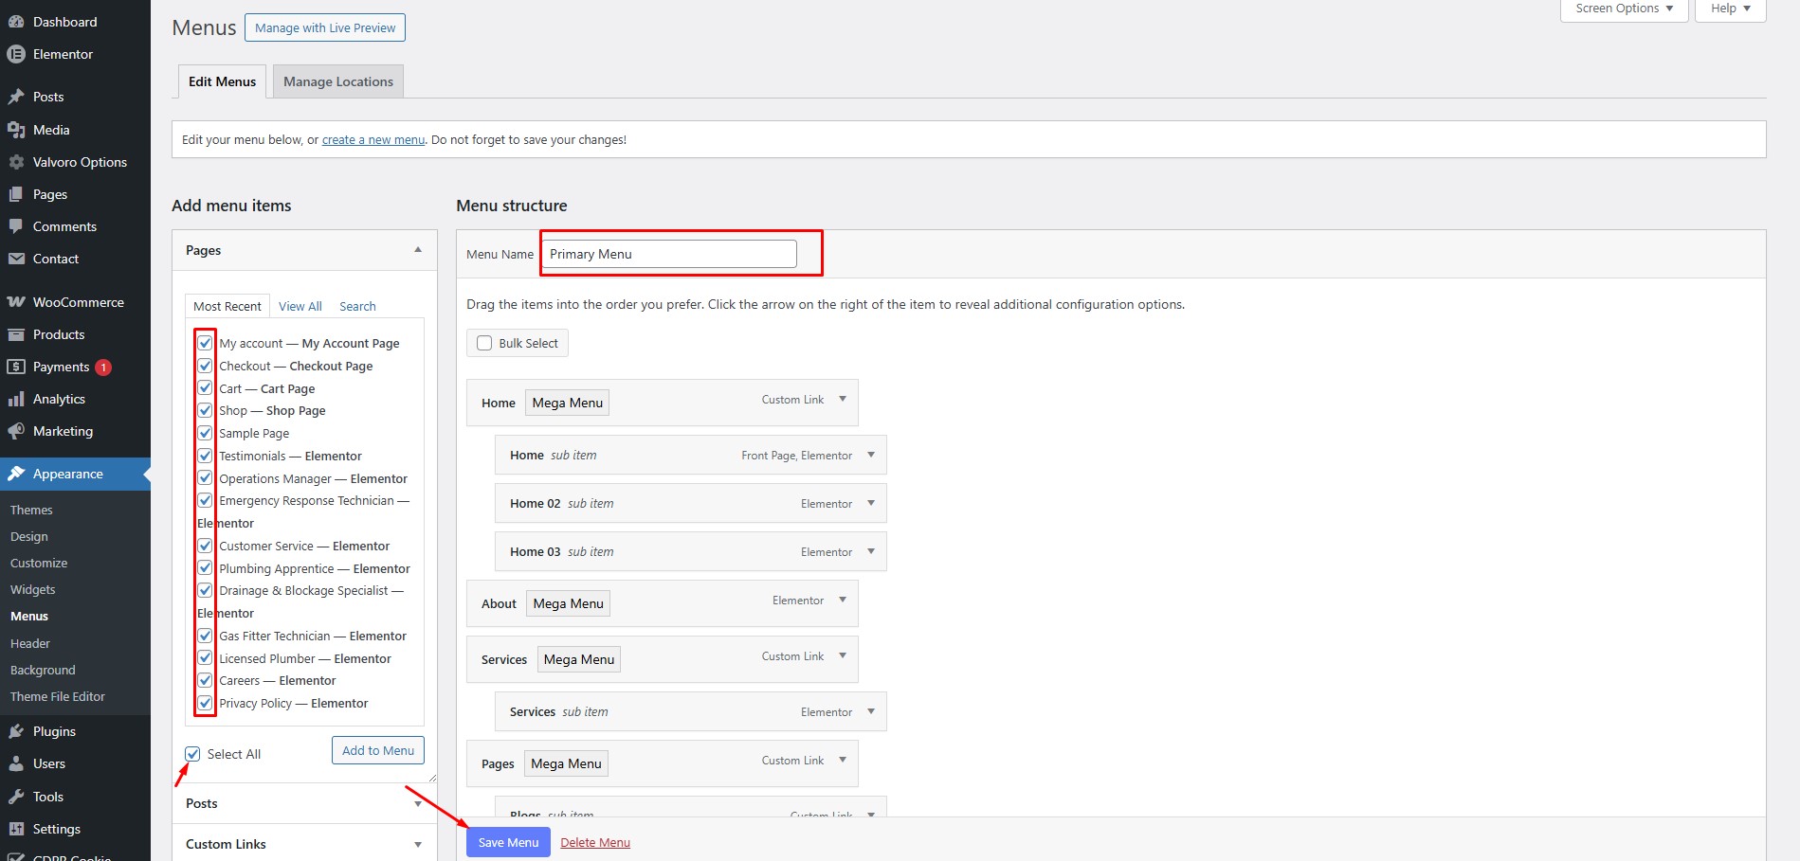This screenshot has width=1800, height=861.
Task: Switch to the Manage Locations tab
Action: [x=338, y=81]
